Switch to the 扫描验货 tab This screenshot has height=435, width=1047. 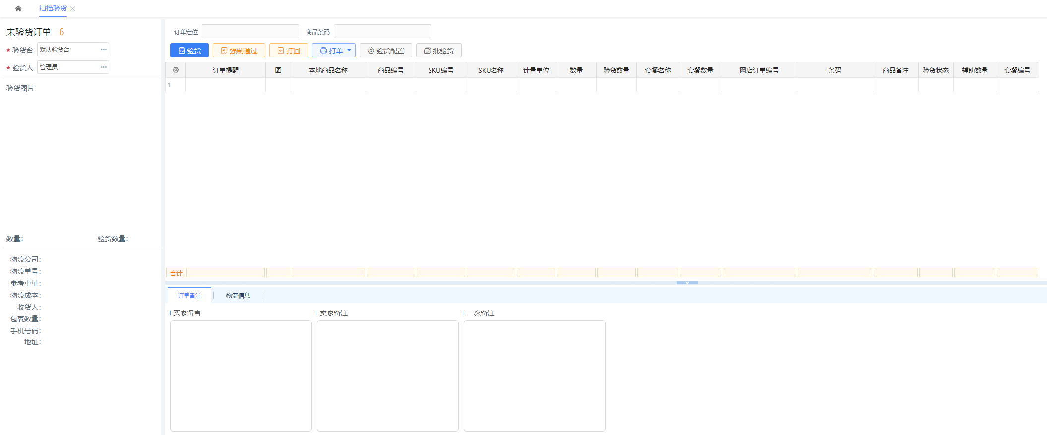(x=53, y=8)
